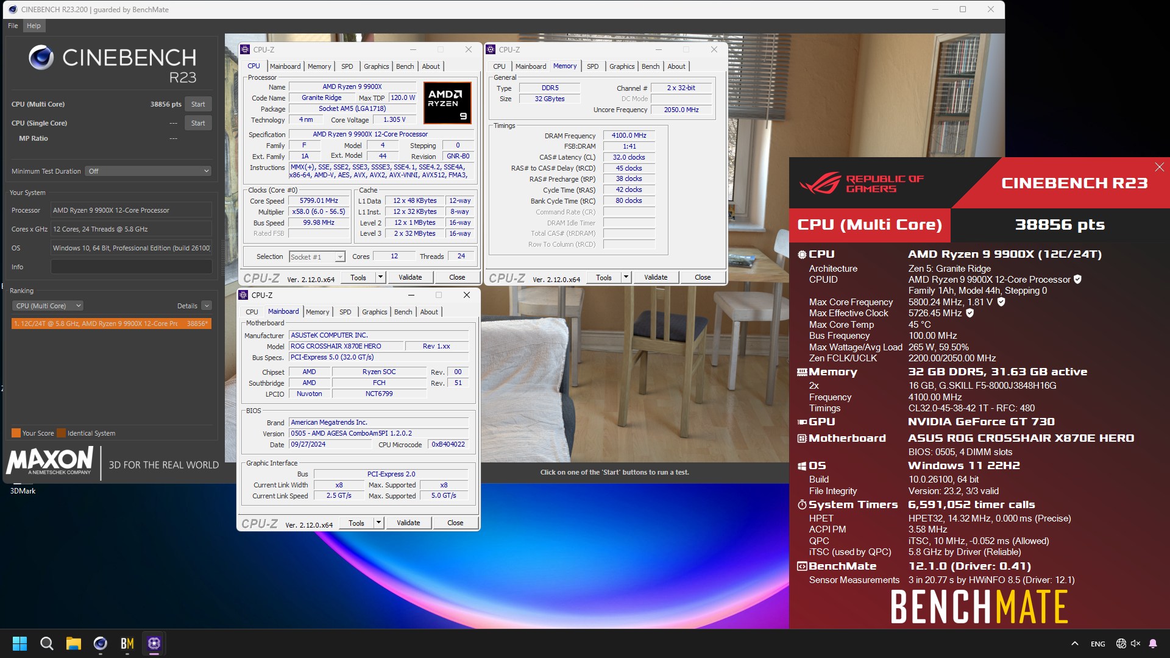Switch to Bench tab in CPU-Z CPU window
Viewport: 1170px width, 658px height.
pos(405,66)
